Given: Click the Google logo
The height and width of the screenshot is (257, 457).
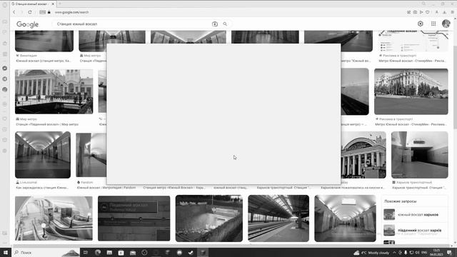Looking at the screenshot, I should [27, 24].
